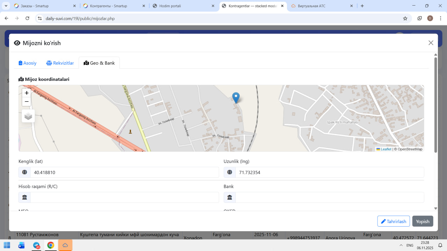Open Chrome from the taskbar
The width and height of the screenshot is (447, 251).
point(51,245)
